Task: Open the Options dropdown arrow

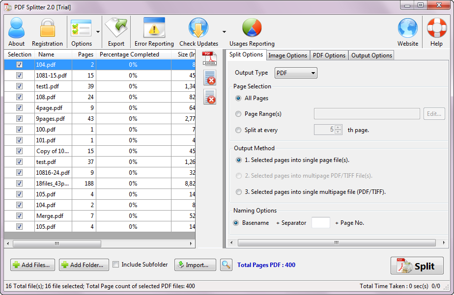Action: (x=98, y=32)
